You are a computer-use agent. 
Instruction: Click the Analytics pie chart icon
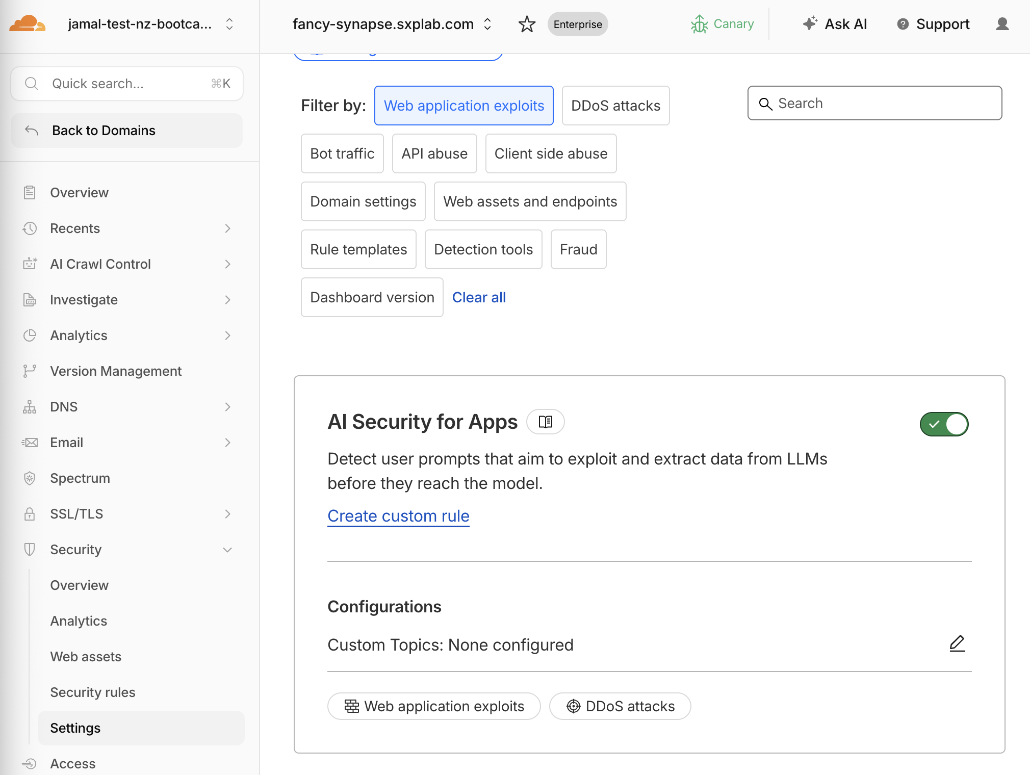coord(30,335)
